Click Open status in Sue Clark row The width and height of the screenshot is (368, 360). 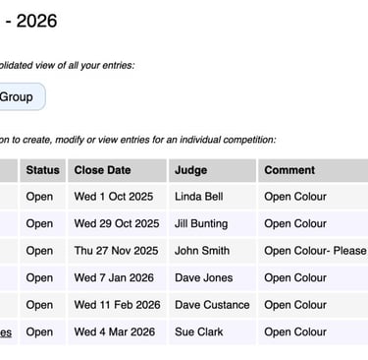click(x=39, y=332)
